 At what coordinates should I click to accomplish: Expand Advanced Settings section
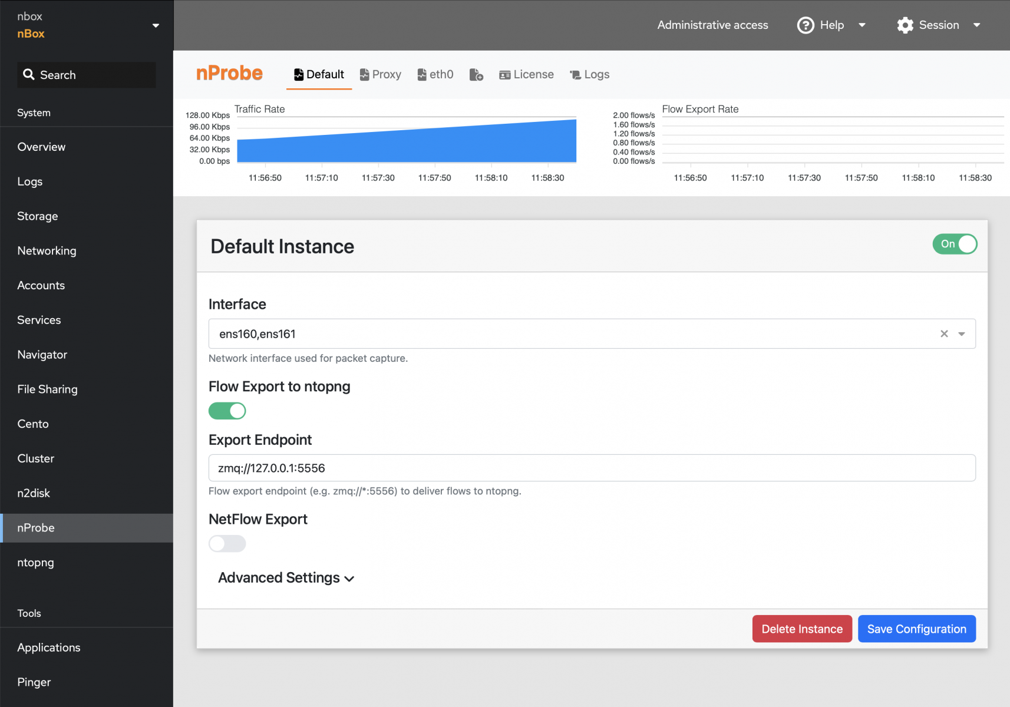click(286, 578)
